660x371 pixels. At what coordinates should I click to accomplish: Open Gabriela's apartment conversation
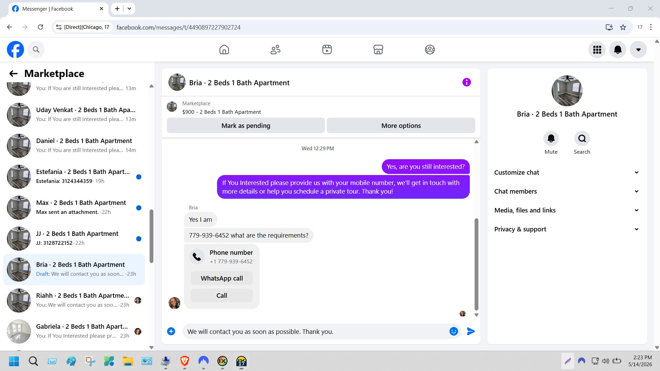[x=74, y=331]
